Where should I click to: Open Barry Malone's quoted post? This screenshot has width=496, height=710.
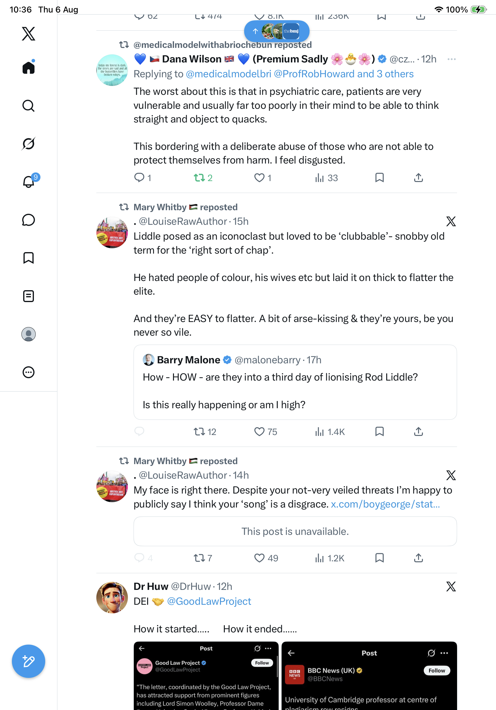[x=295, y=382]
